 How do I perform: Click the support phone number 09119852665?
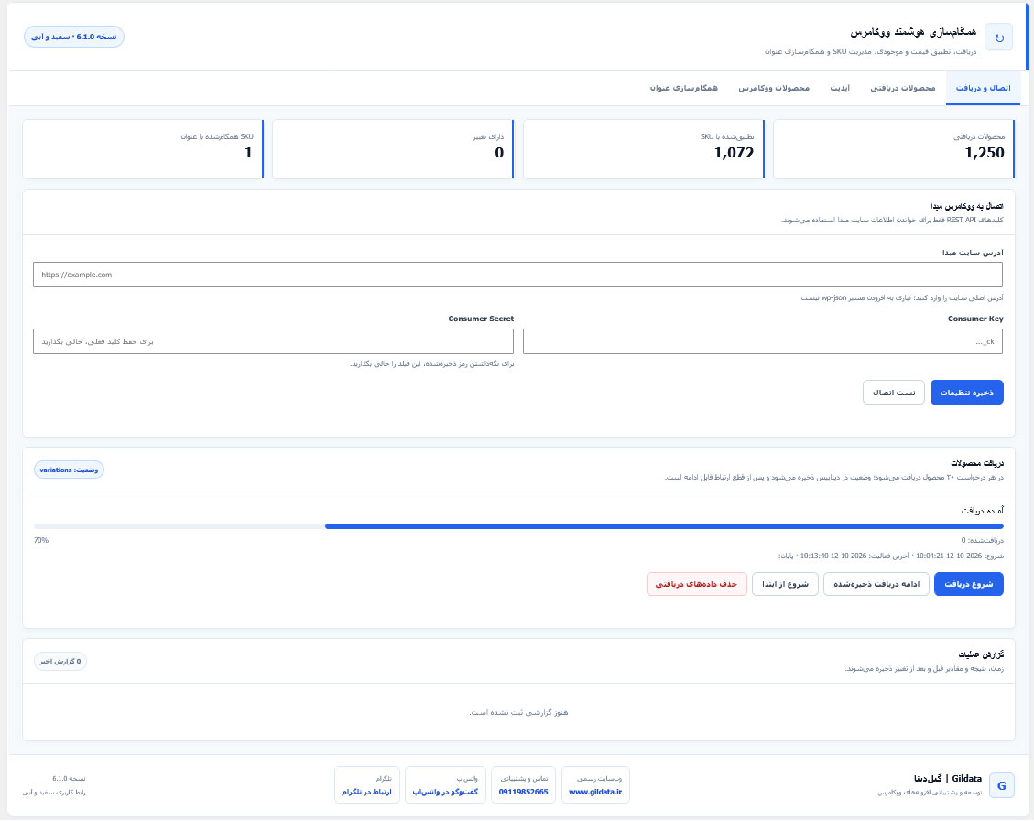(x=524, y=792)
